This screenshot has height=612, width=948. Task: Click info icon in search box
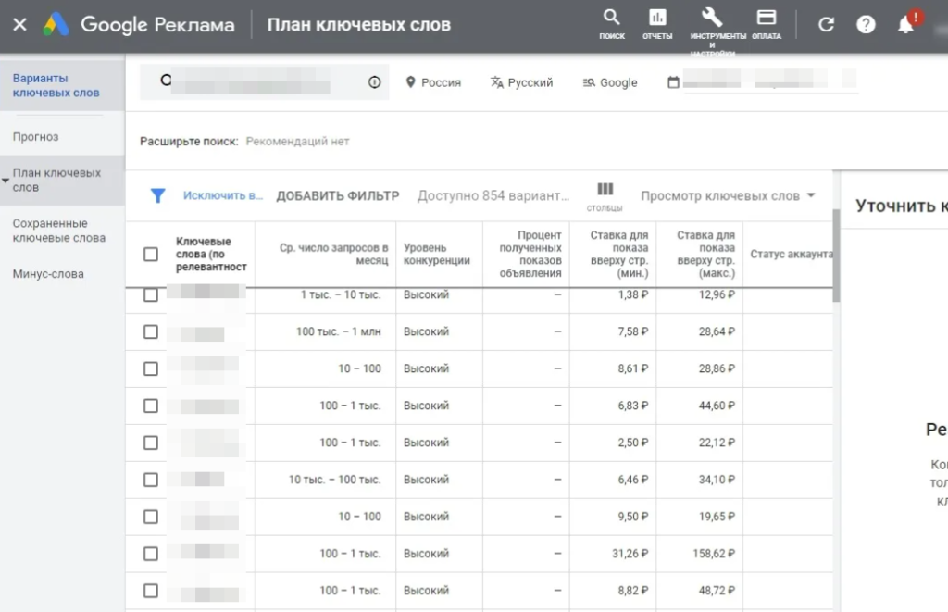point(374,81)
